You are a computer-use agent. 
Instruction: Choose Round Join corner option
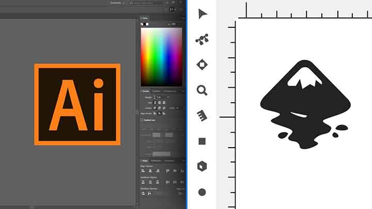click(x=160, y=108)
